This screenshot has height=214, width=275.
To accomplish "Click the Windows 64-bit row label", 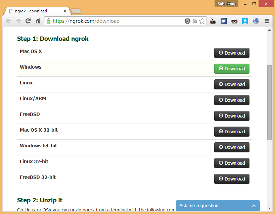I will pos(38,146).
